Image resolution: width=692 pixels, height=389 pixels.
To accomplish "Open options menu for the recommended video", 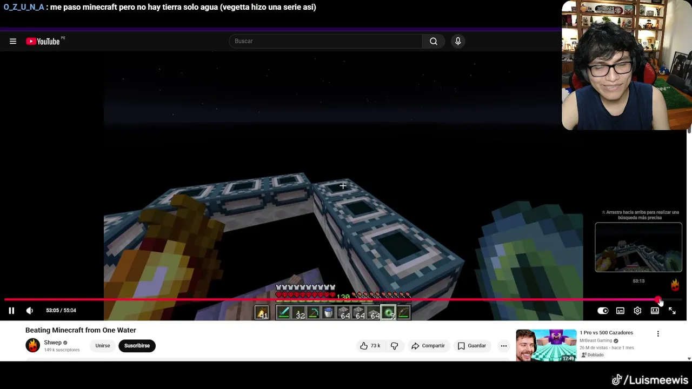I will point(658,334).
